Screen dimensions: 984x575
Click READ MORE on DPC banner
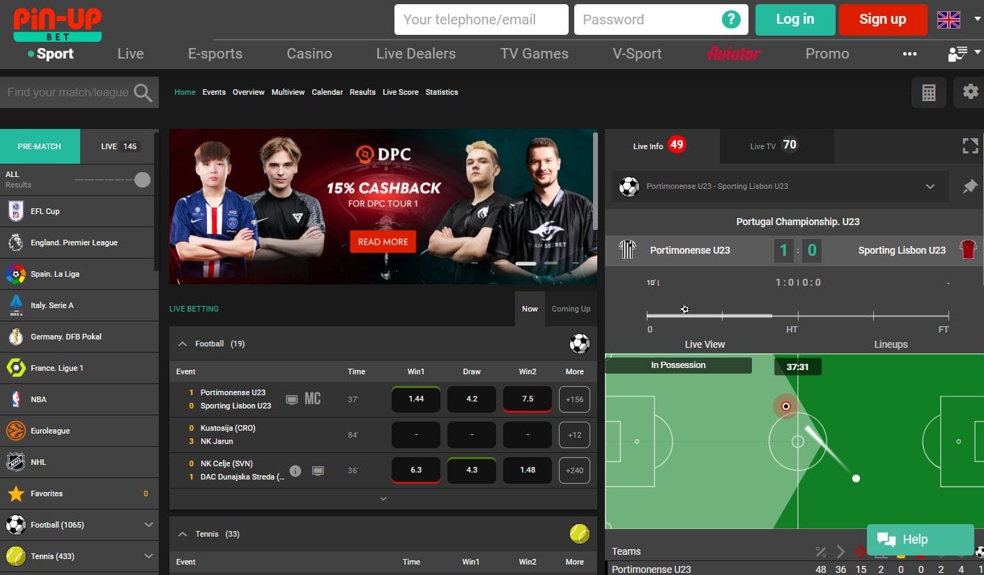383,242
